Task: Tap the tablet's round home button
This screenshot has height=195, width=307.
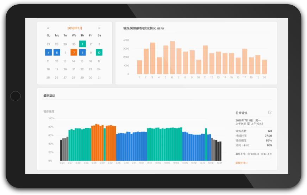Action: (x=15, y=96)
